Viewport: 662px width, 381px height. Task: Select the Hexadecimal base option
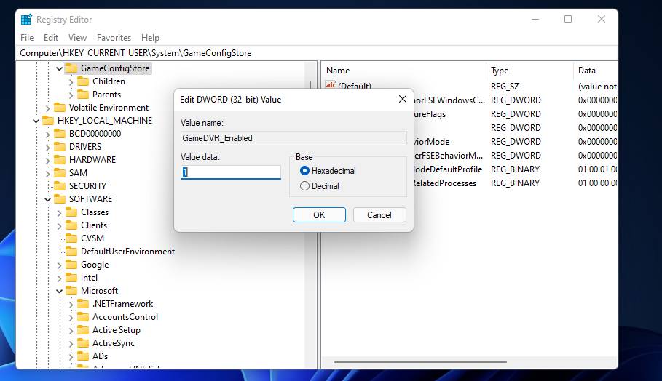pyautogui.click(x=304, y=171)
